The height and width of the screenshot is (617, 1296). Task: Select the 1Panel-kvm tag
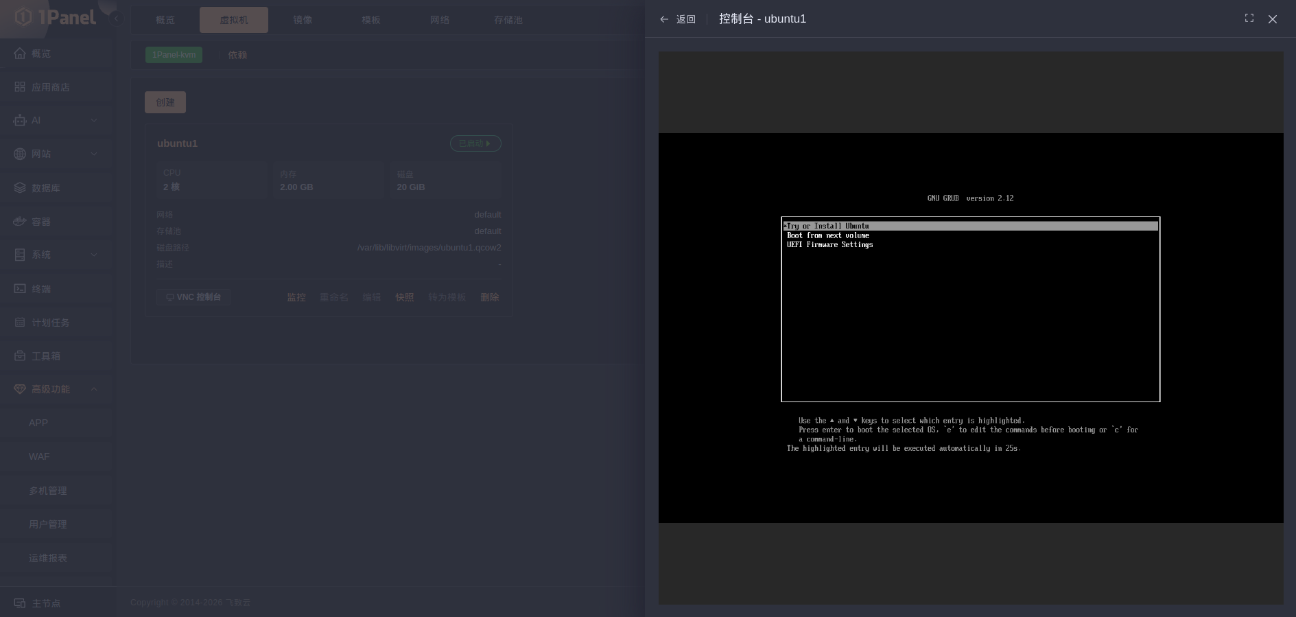click(174, 55)
